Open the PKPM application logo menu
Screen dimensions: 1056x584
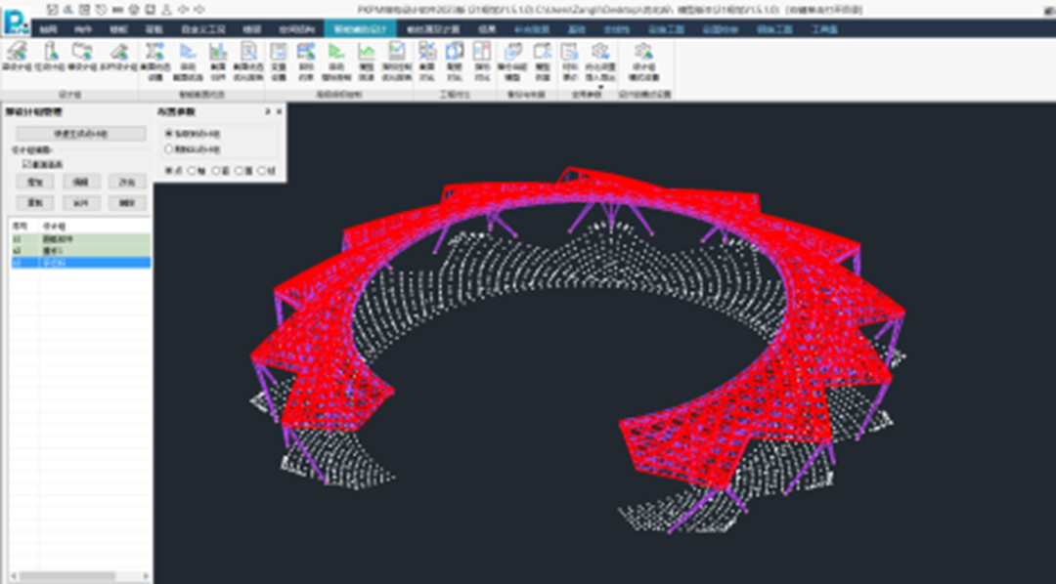(x=16, y=19)
